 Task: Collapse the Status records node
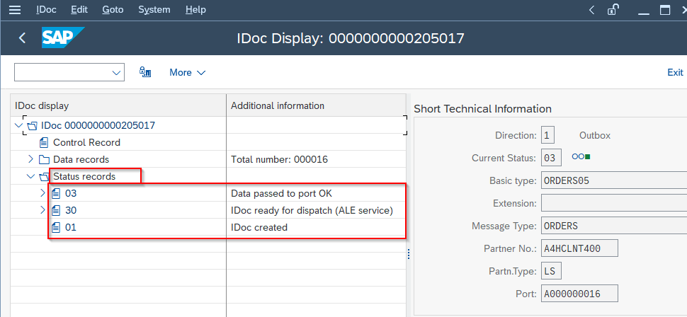30,176
